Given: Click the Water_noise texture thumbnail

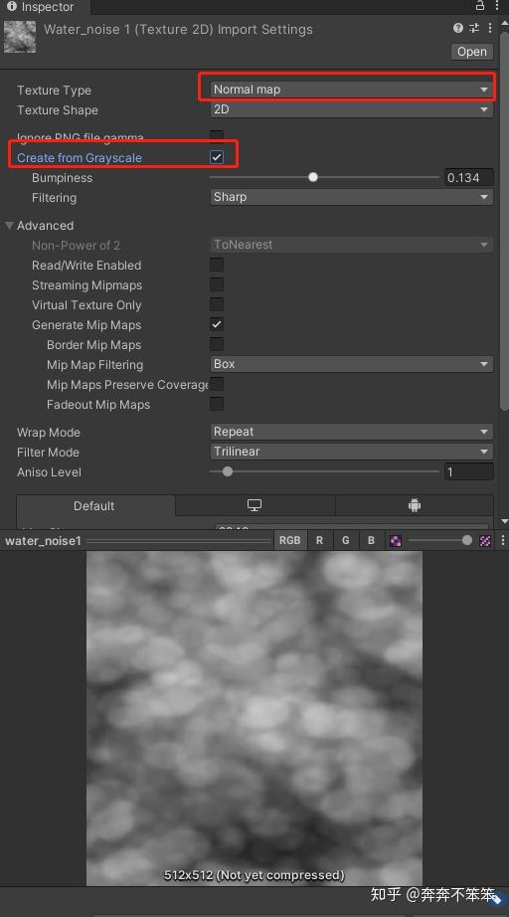Looking at the screenshot, I should point(20,37).
